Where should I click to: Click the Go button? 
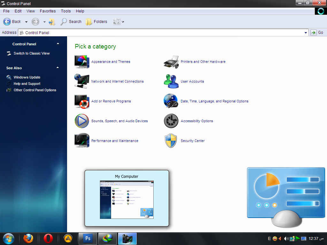pos(317,33)
